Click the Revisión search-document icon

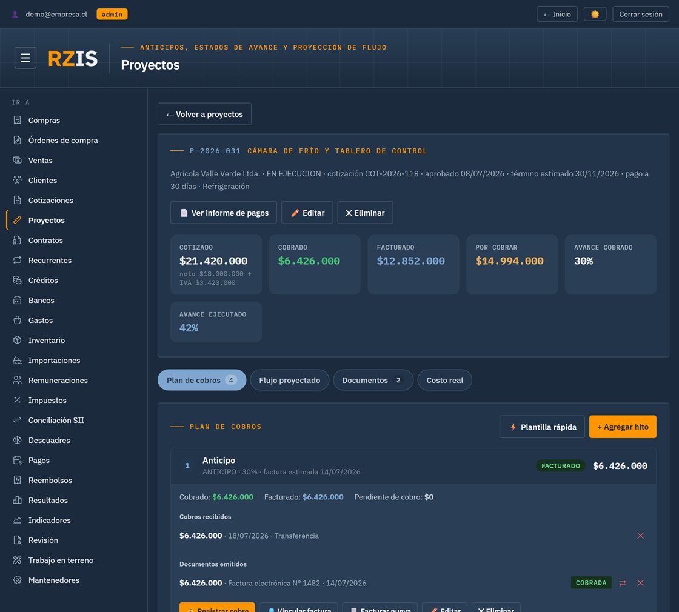[x=18, y=540]
